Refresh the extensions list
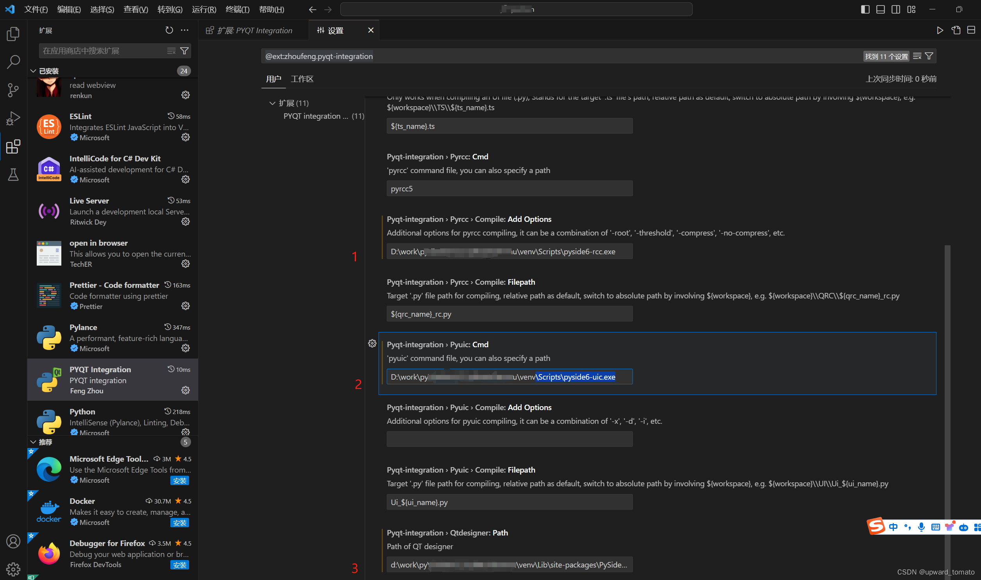 coord(169,30)
